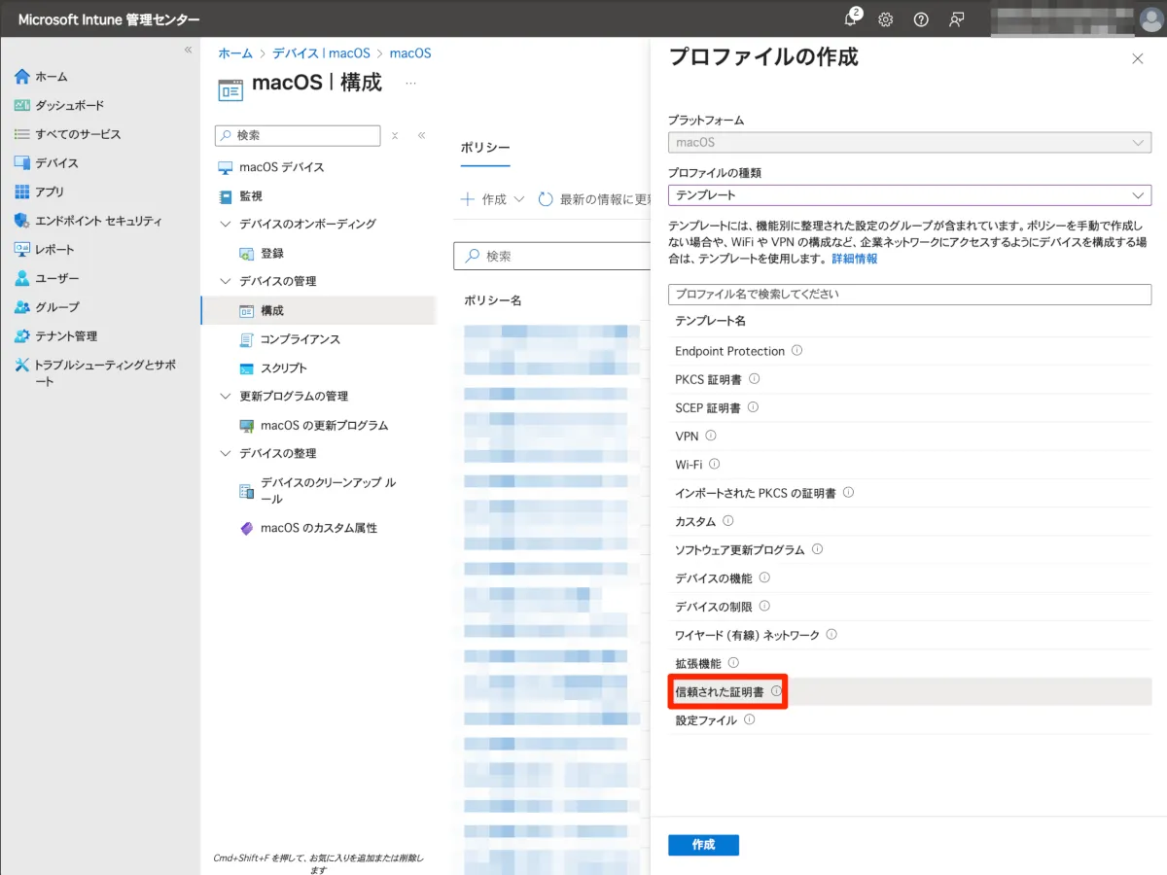Open the notifications bell icon
This screenshot has height=875, width=1167.
coord(851,19)
